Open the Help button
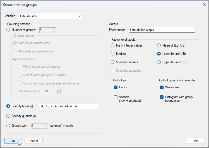 pyautogui.click(x=195, y=141)
